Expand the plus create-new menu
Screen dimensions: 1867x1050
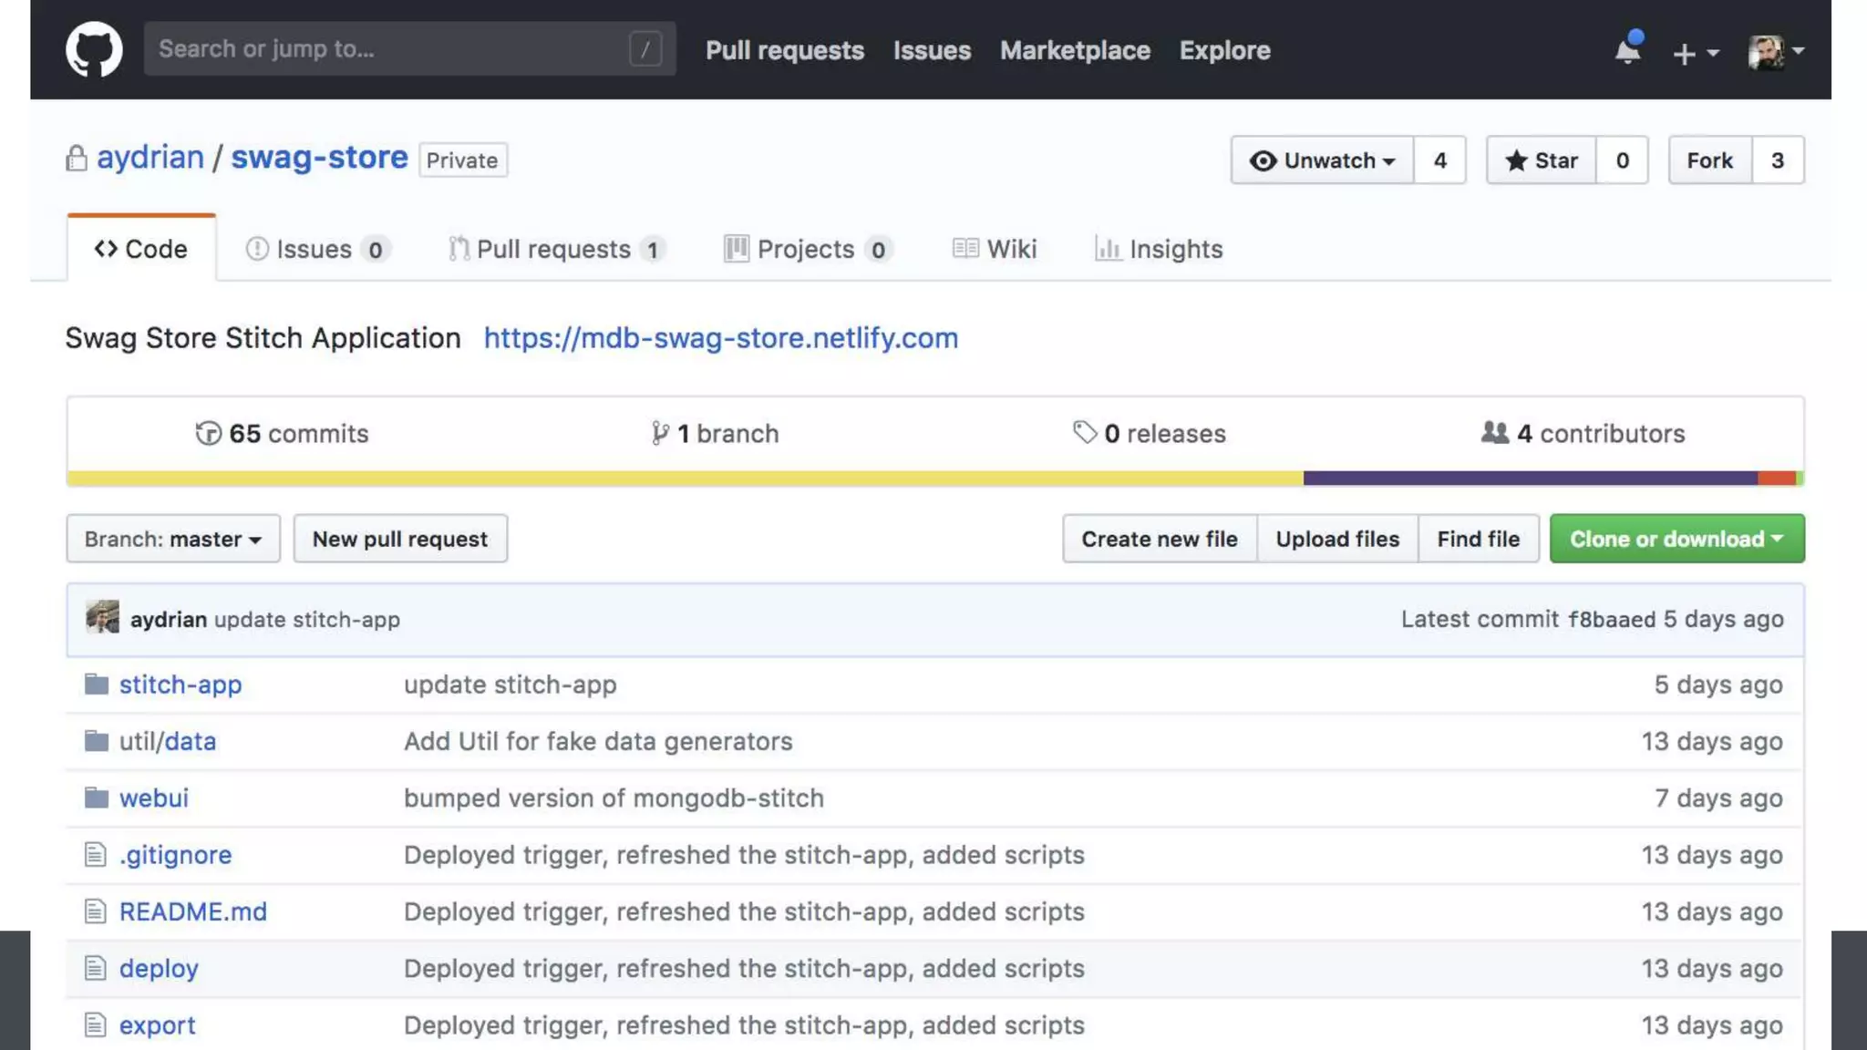click(x=1696, y=53)
